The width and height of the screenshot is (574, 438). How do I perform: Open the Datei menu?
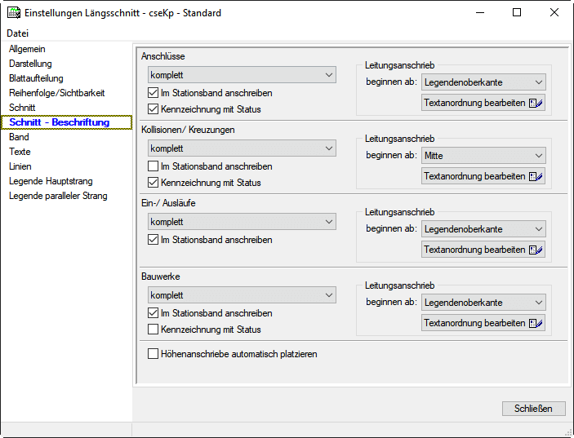17,33
